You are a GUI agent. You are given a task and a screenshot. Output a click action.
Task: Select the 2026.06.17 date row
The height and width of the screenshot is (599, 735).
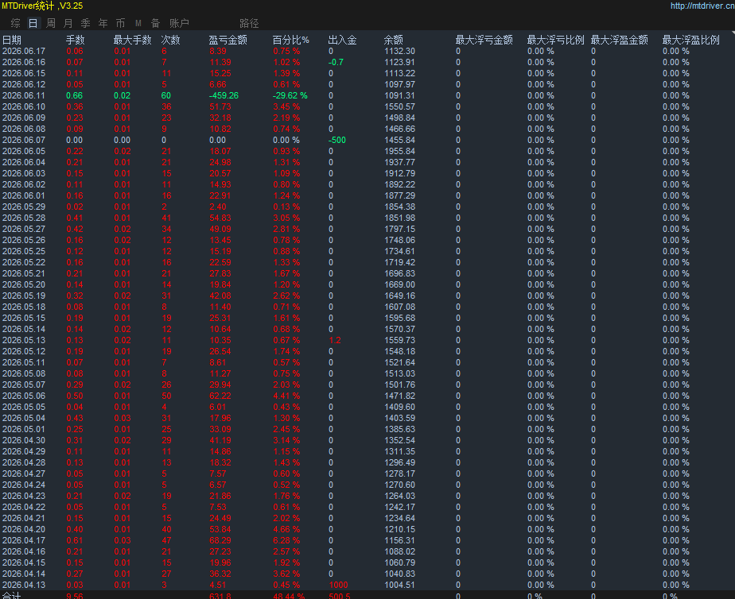tap(24, 51)
